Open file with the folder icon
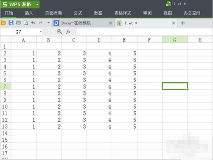Screen dimensions: 213x160 [3, 22]
